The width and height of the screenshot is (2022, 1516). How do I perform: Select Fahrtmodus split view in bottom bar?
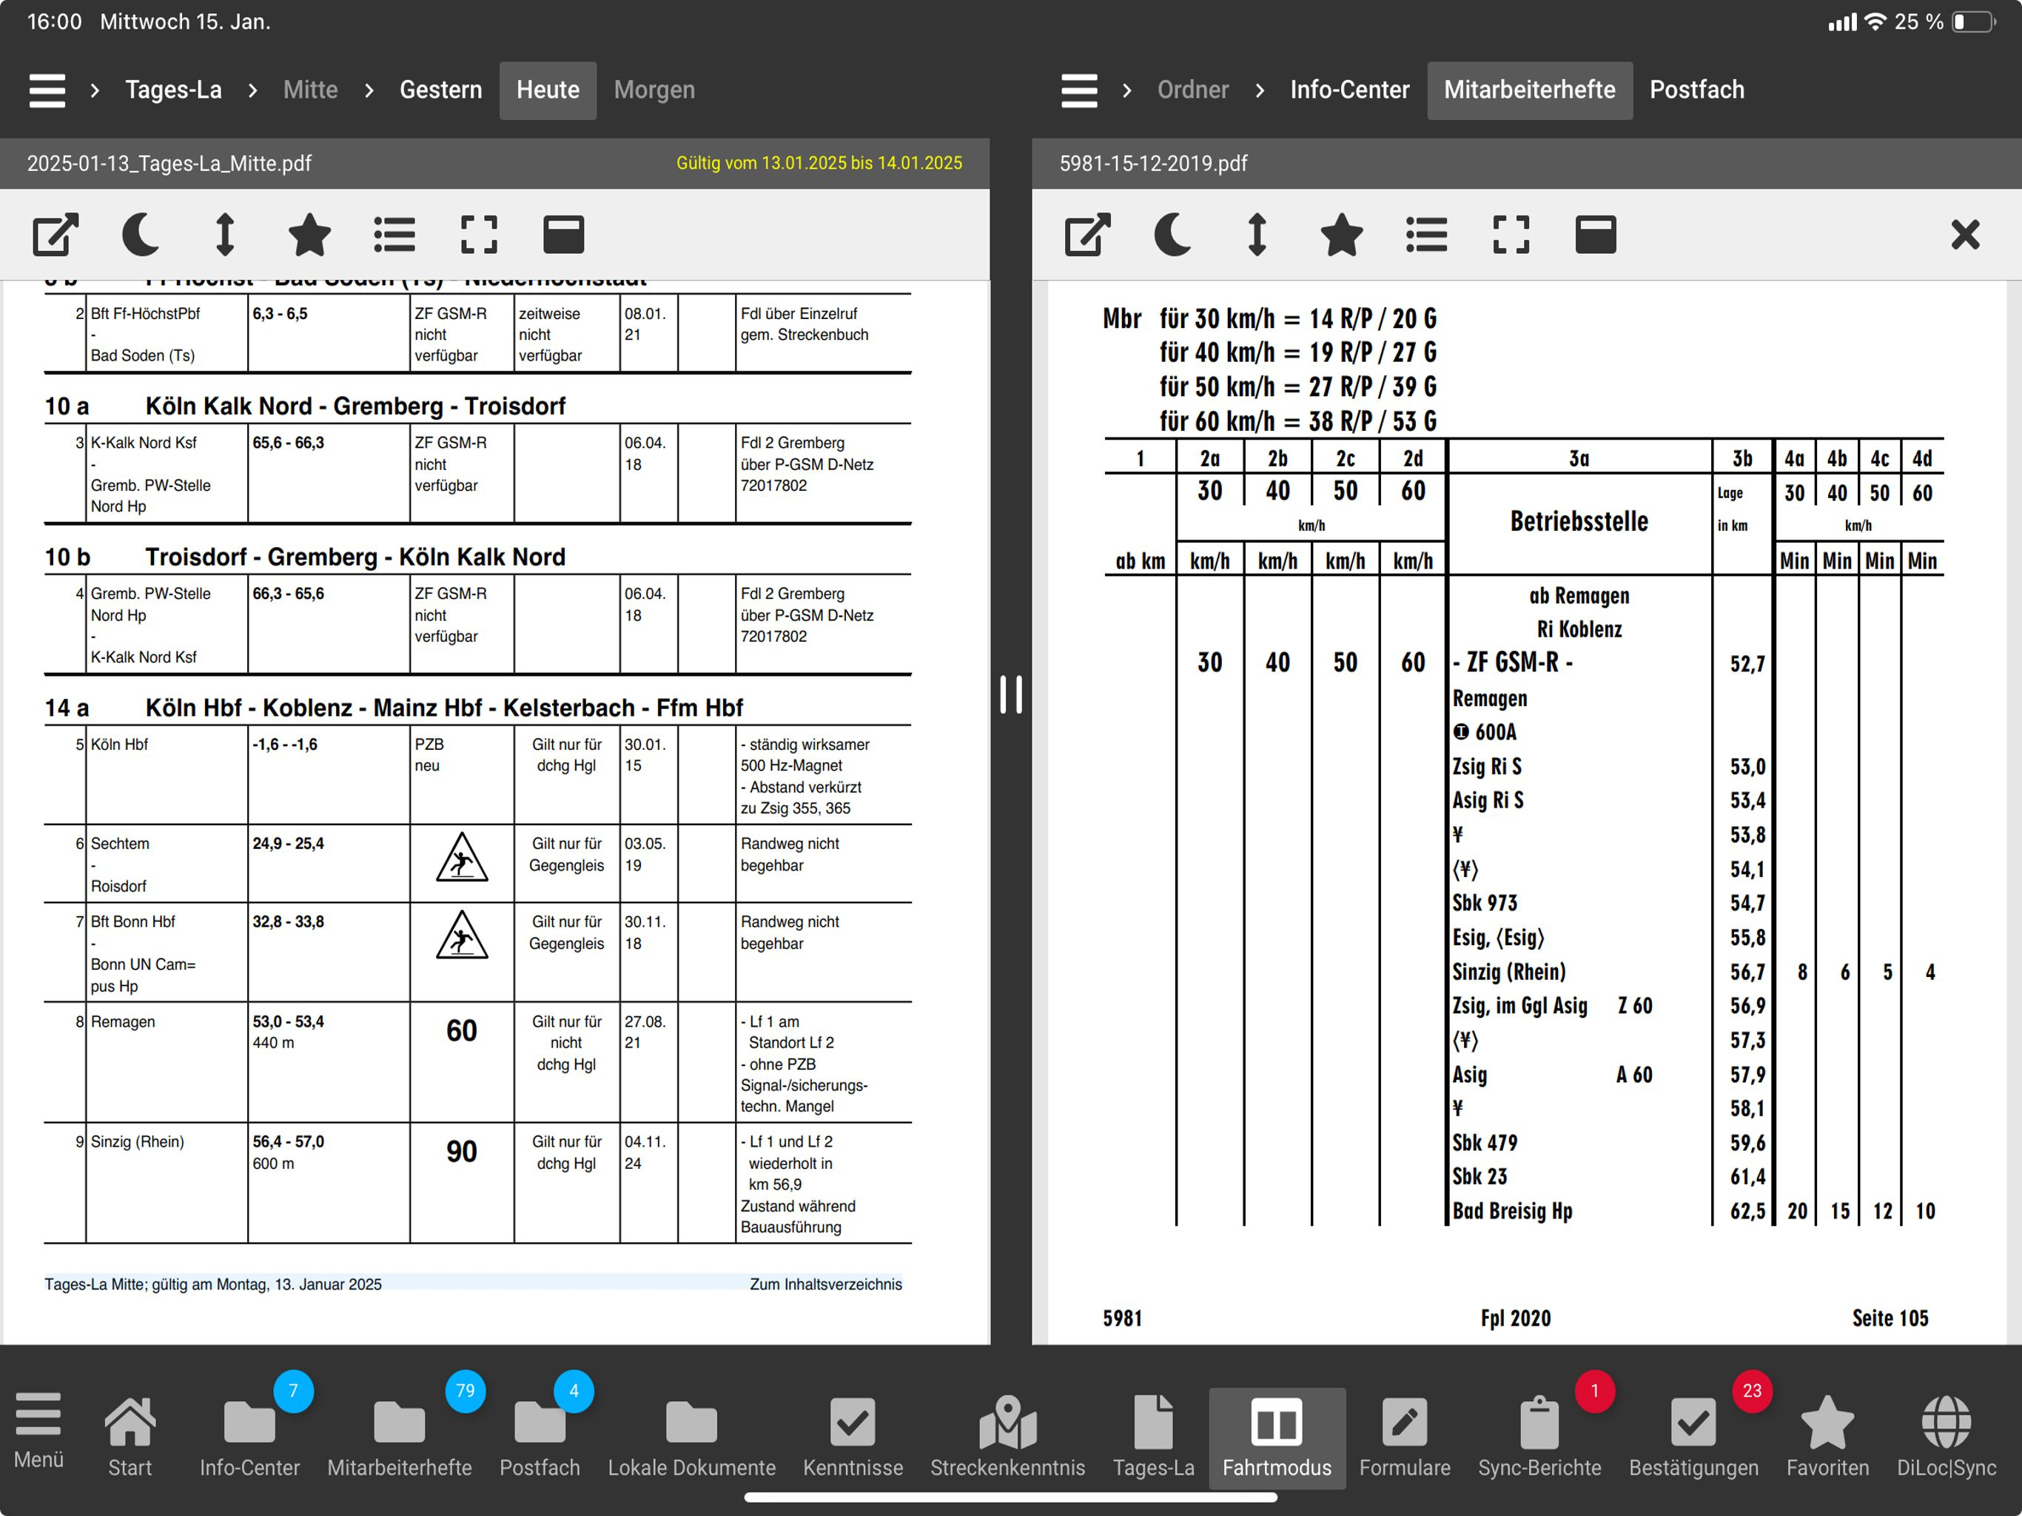pos(1277,1438)
